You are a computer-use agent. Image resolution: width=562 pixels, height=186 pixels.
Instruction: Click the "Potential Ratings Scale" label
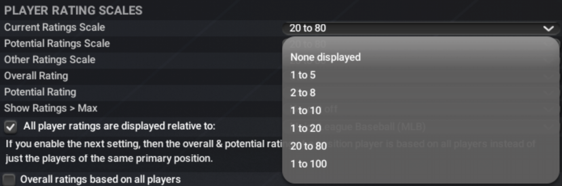(x=57, y=44)
